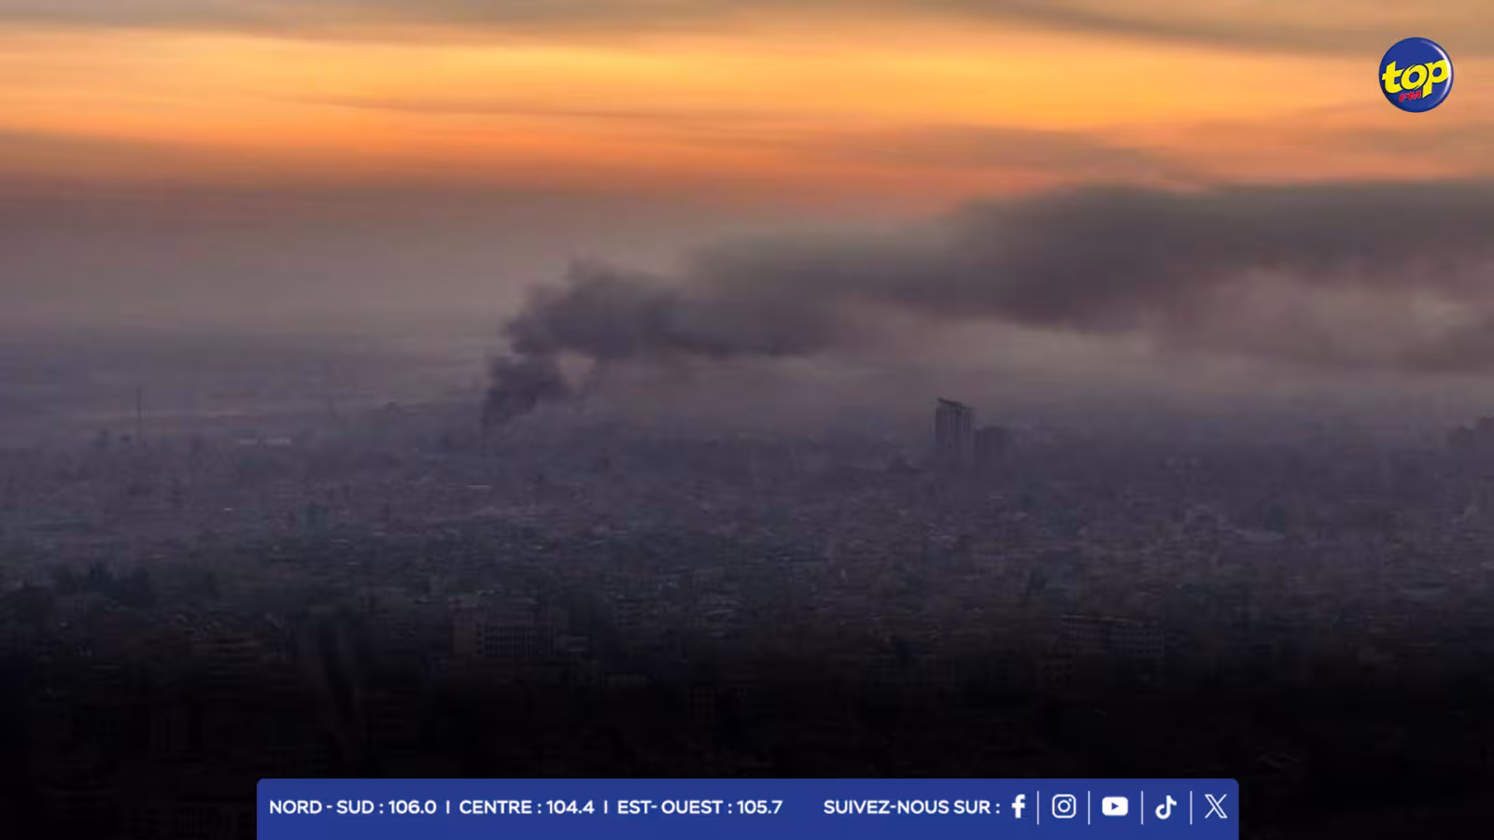Click the Top FM logo
Viewport: 1494px width, 840px height.
1416,75
